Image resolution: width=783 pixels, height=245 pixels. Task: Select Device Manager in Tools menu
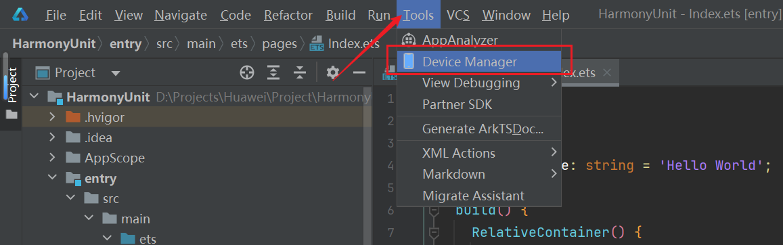tap(479, 62)
